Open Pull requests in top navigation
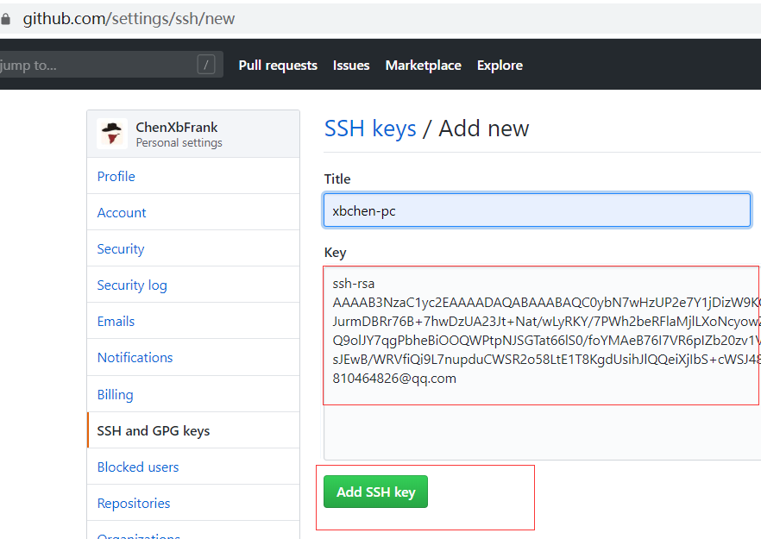761x539 pixels. [278, 65]
